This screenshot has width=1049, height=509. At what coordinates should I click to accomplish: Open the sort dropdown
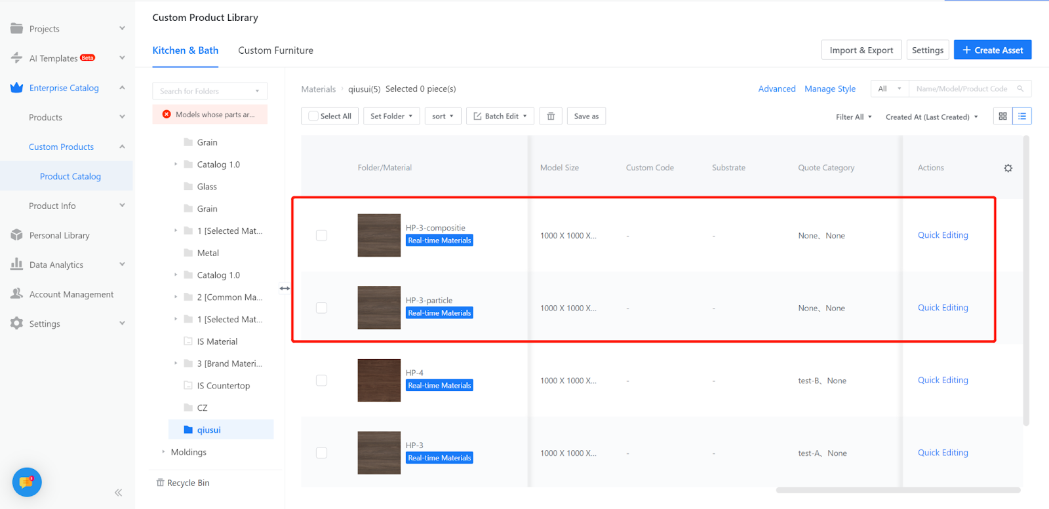coord(443,116)
